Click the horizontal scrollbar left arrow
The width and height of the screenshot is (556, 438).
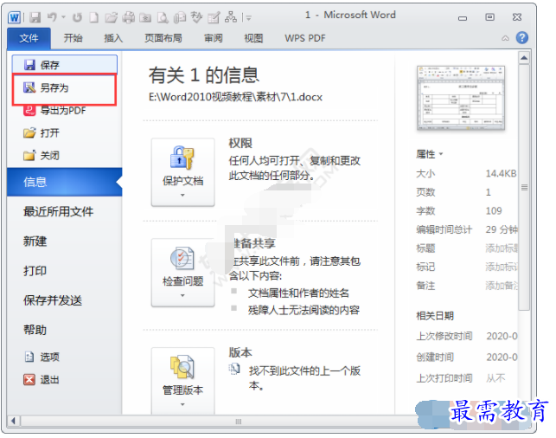13,421
